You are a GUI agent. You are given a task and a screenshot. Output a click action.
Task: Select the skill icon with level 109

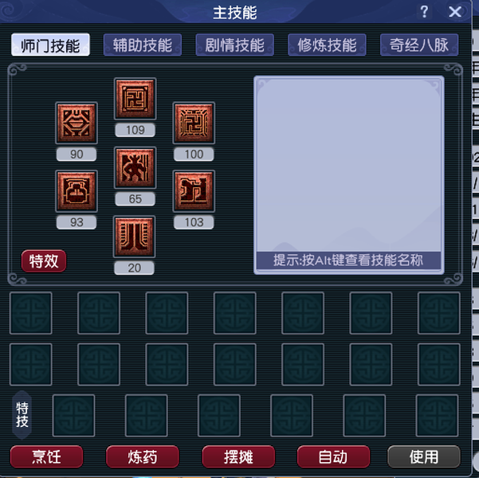[135, 99]
